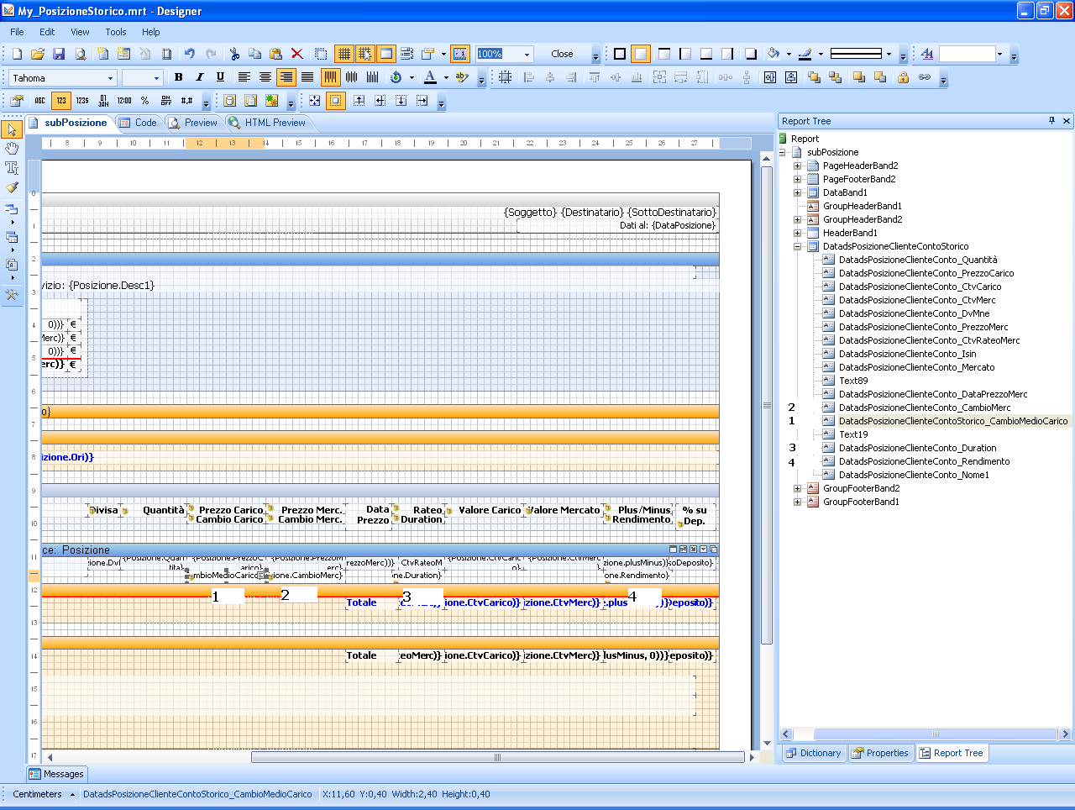
Task: Open the text font color picker
Action: pyautogui.click(x=430, y=77)
